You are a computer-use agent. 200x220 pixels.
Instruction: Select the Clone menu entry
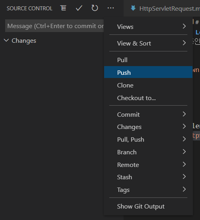click(x=148, y=85)
